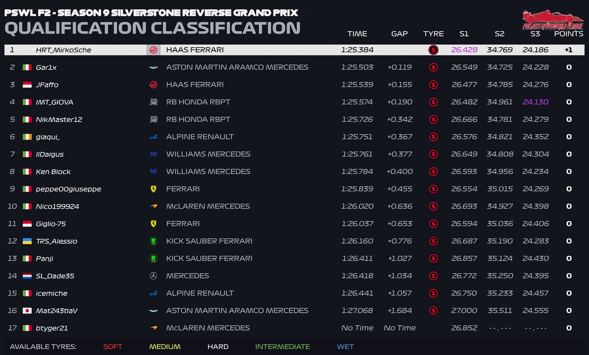Click the Ferrari badge in peppe00giuseppe's row
589x355 pixels.
click(x=153, y=189)
